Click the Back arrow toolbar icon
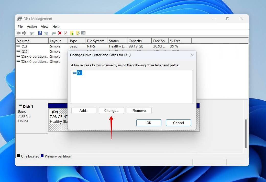The height and width of the screenshot is (182, 266). pyautogui.click(x=18, y=33)
